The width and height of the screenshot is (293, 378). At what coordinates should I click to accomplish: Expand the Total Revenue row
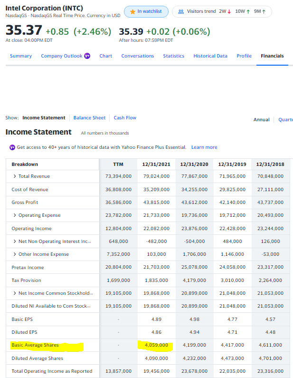(15, 176)
